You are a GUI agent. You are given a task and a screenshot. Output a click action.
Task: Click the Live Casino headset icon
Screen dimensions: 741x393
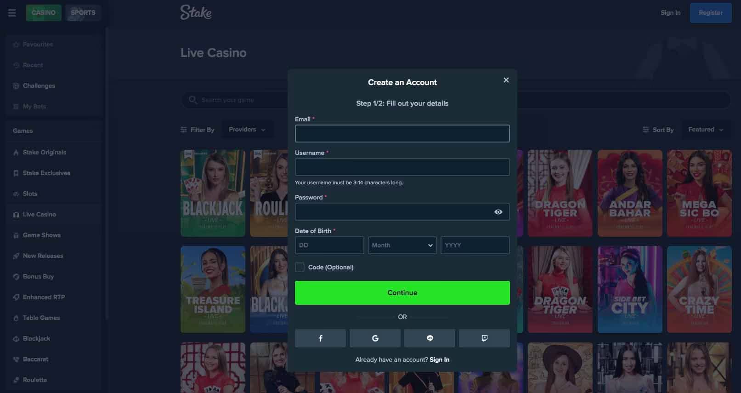[x=16, y=215]
